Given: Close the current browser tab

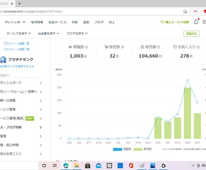Looking at the screenshot, I should pos(12,4).
